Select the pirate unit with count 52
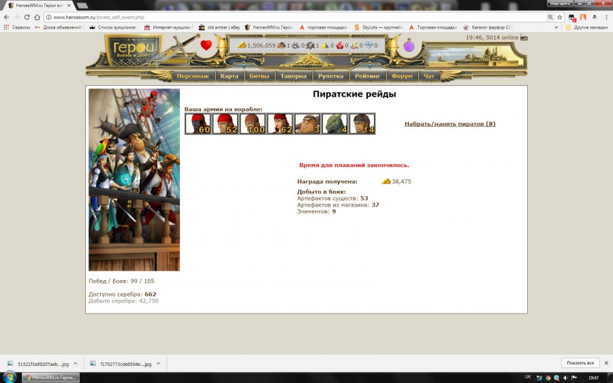 click(225, 123)
